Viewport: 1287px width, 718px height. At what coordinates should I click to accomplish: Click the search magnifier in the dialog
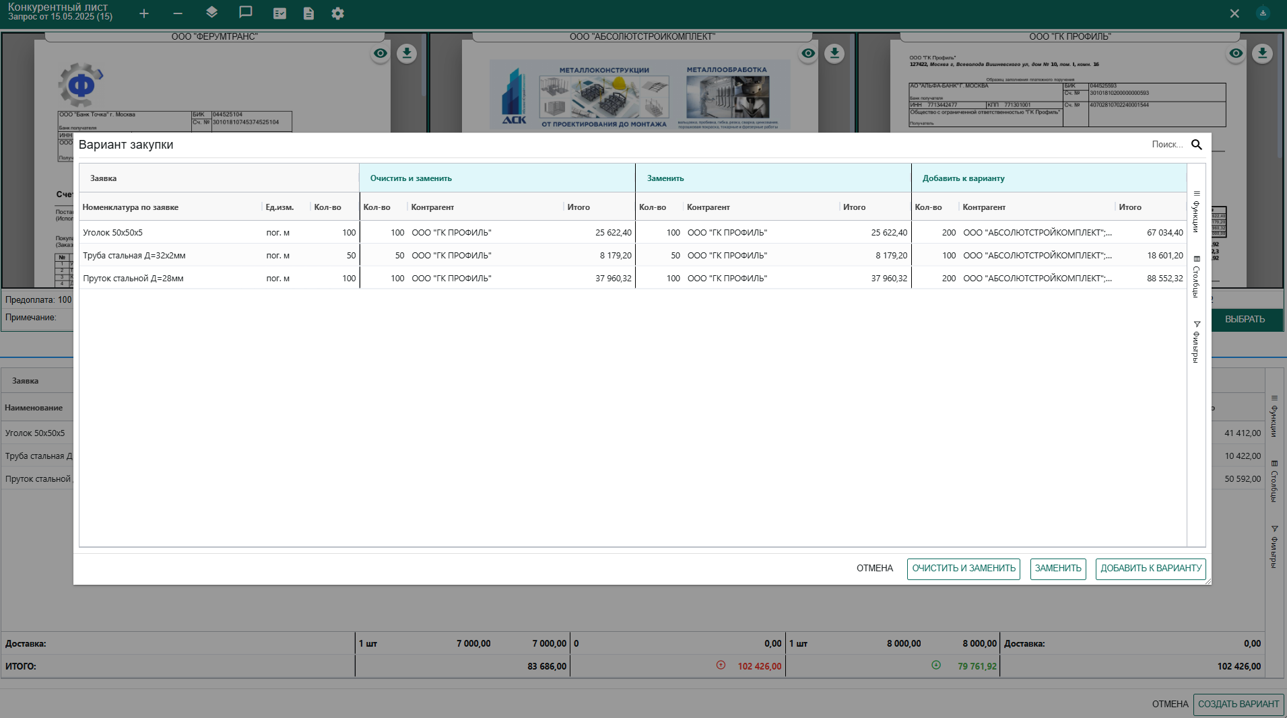[1197, 145]
